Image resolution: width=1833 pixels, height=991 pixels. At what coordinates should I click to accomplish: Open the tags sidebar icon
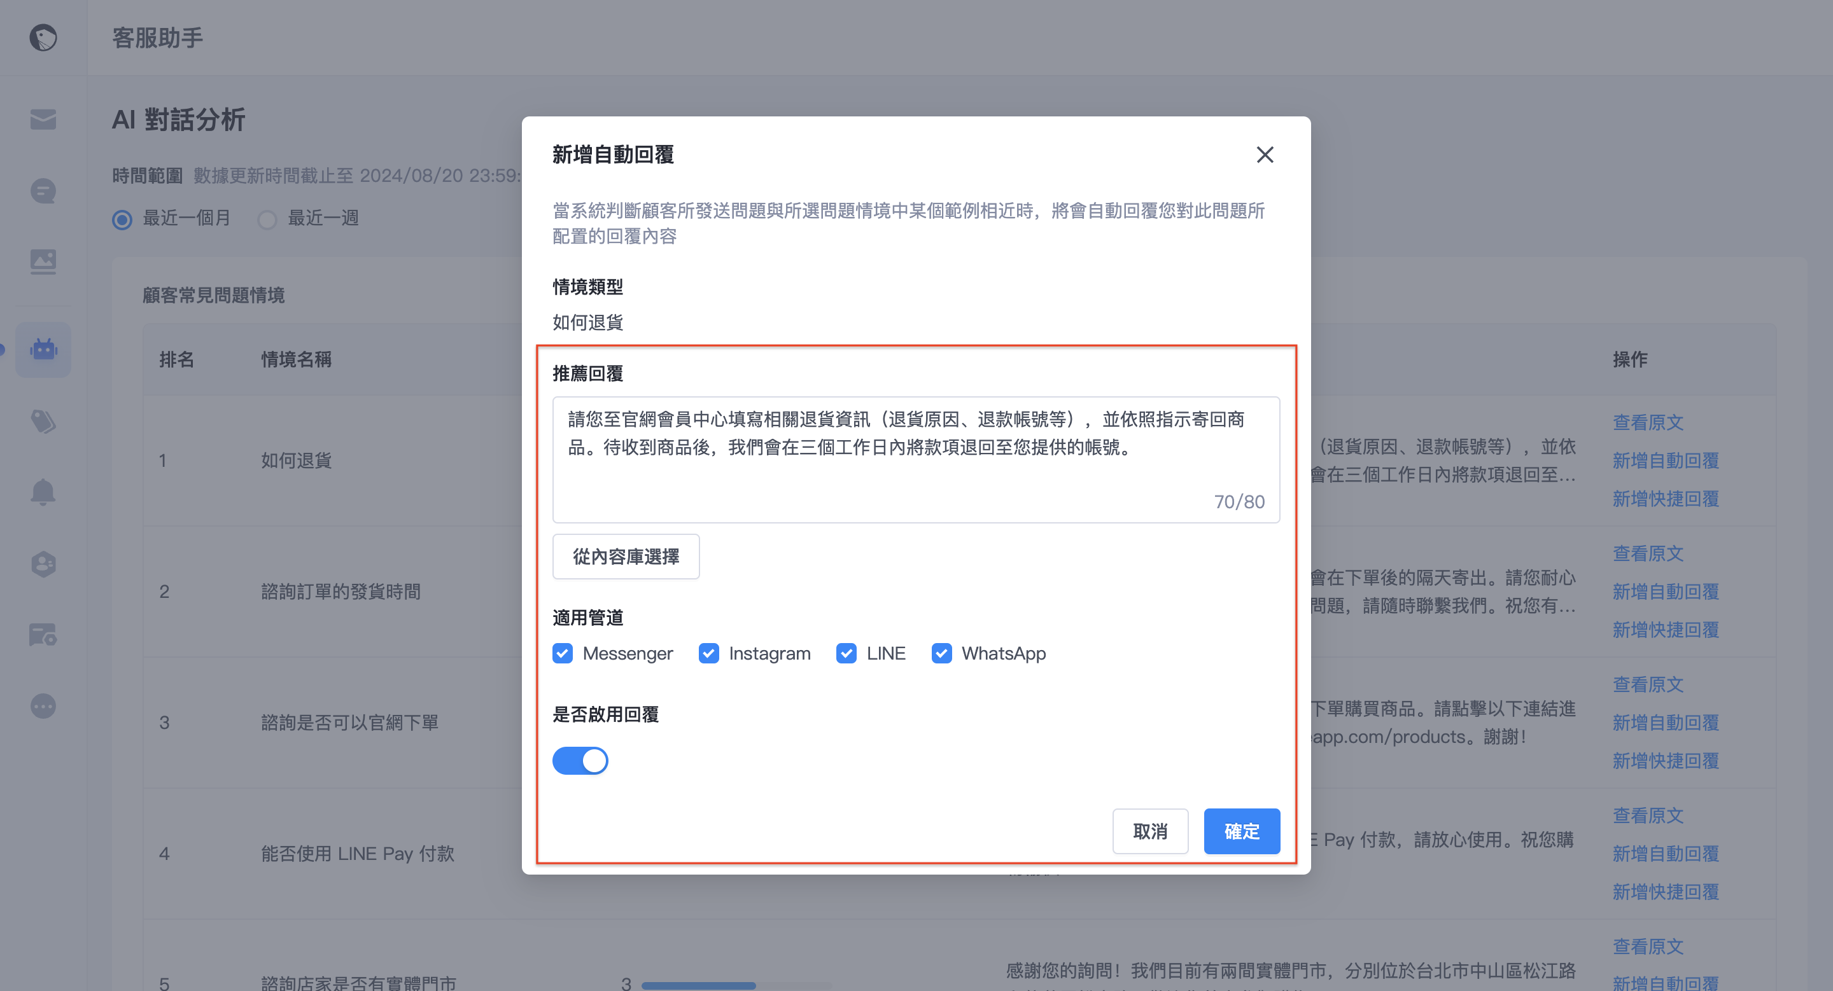tap(43, 422)
